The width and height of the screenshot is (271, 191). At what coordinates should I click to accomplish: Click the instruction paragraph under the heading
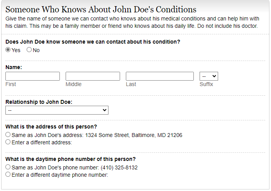[x=131, y=22]
